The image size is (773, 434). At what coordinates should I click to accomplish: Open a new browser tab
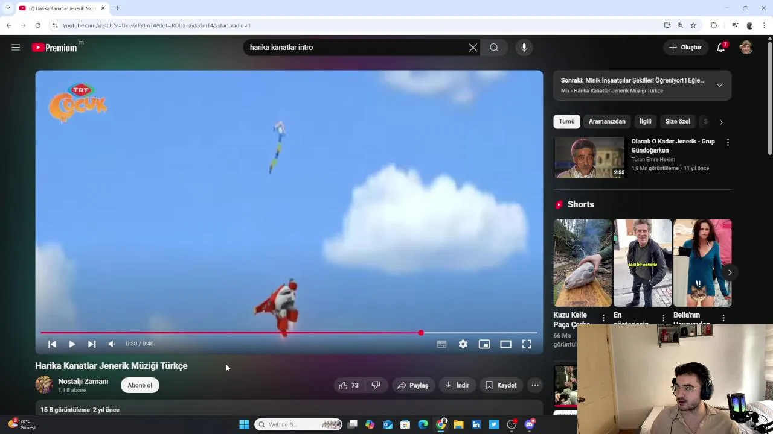click(x=117, y=8)
